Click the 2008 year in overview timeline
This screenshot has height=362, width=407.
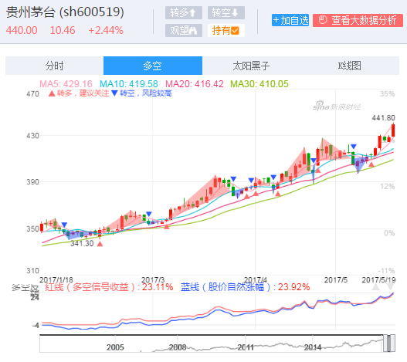[x=178, y=347]
